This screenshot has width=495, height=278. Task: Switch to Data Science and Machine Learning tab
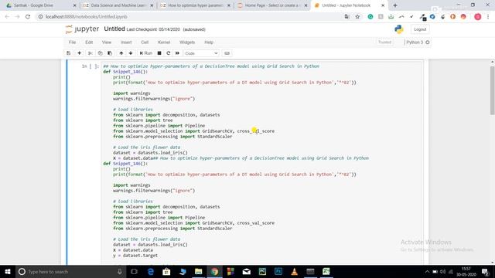pos(118,5)
